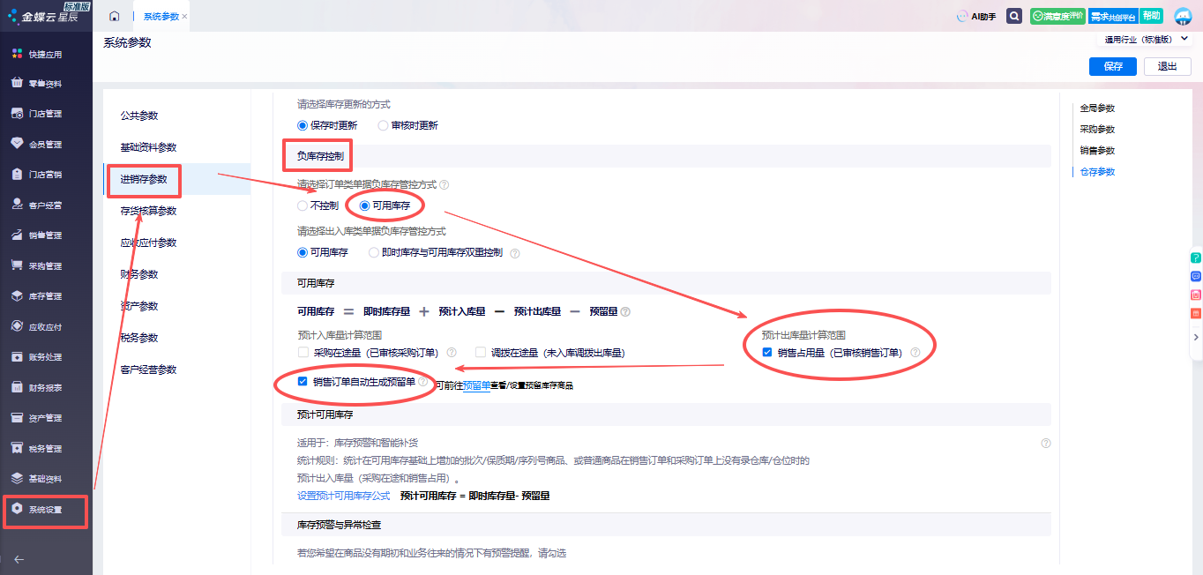This screenshot has width=1203, height=575.
Task: Click help icon beside 预留量
Action: (625, 311)
